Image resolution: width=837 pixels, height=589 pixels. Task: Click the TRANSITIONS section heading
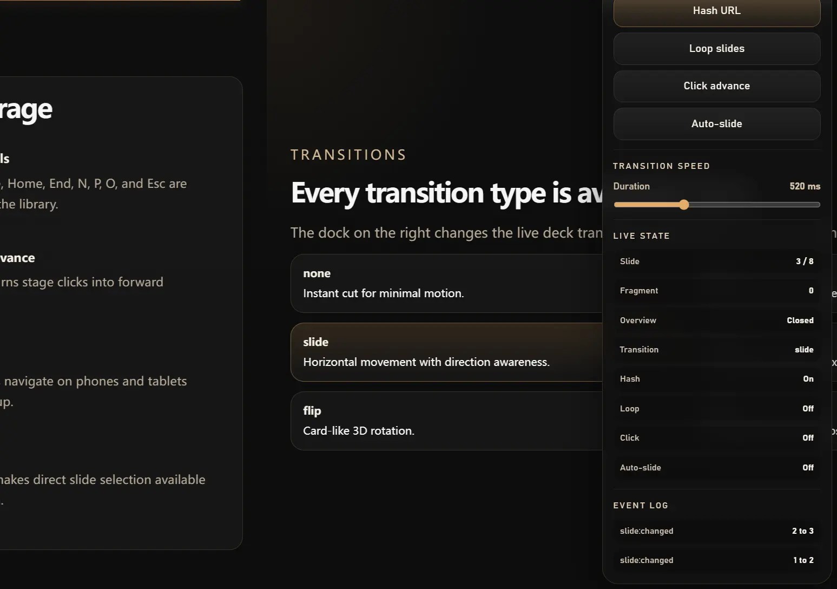click(x=348, y=154)
